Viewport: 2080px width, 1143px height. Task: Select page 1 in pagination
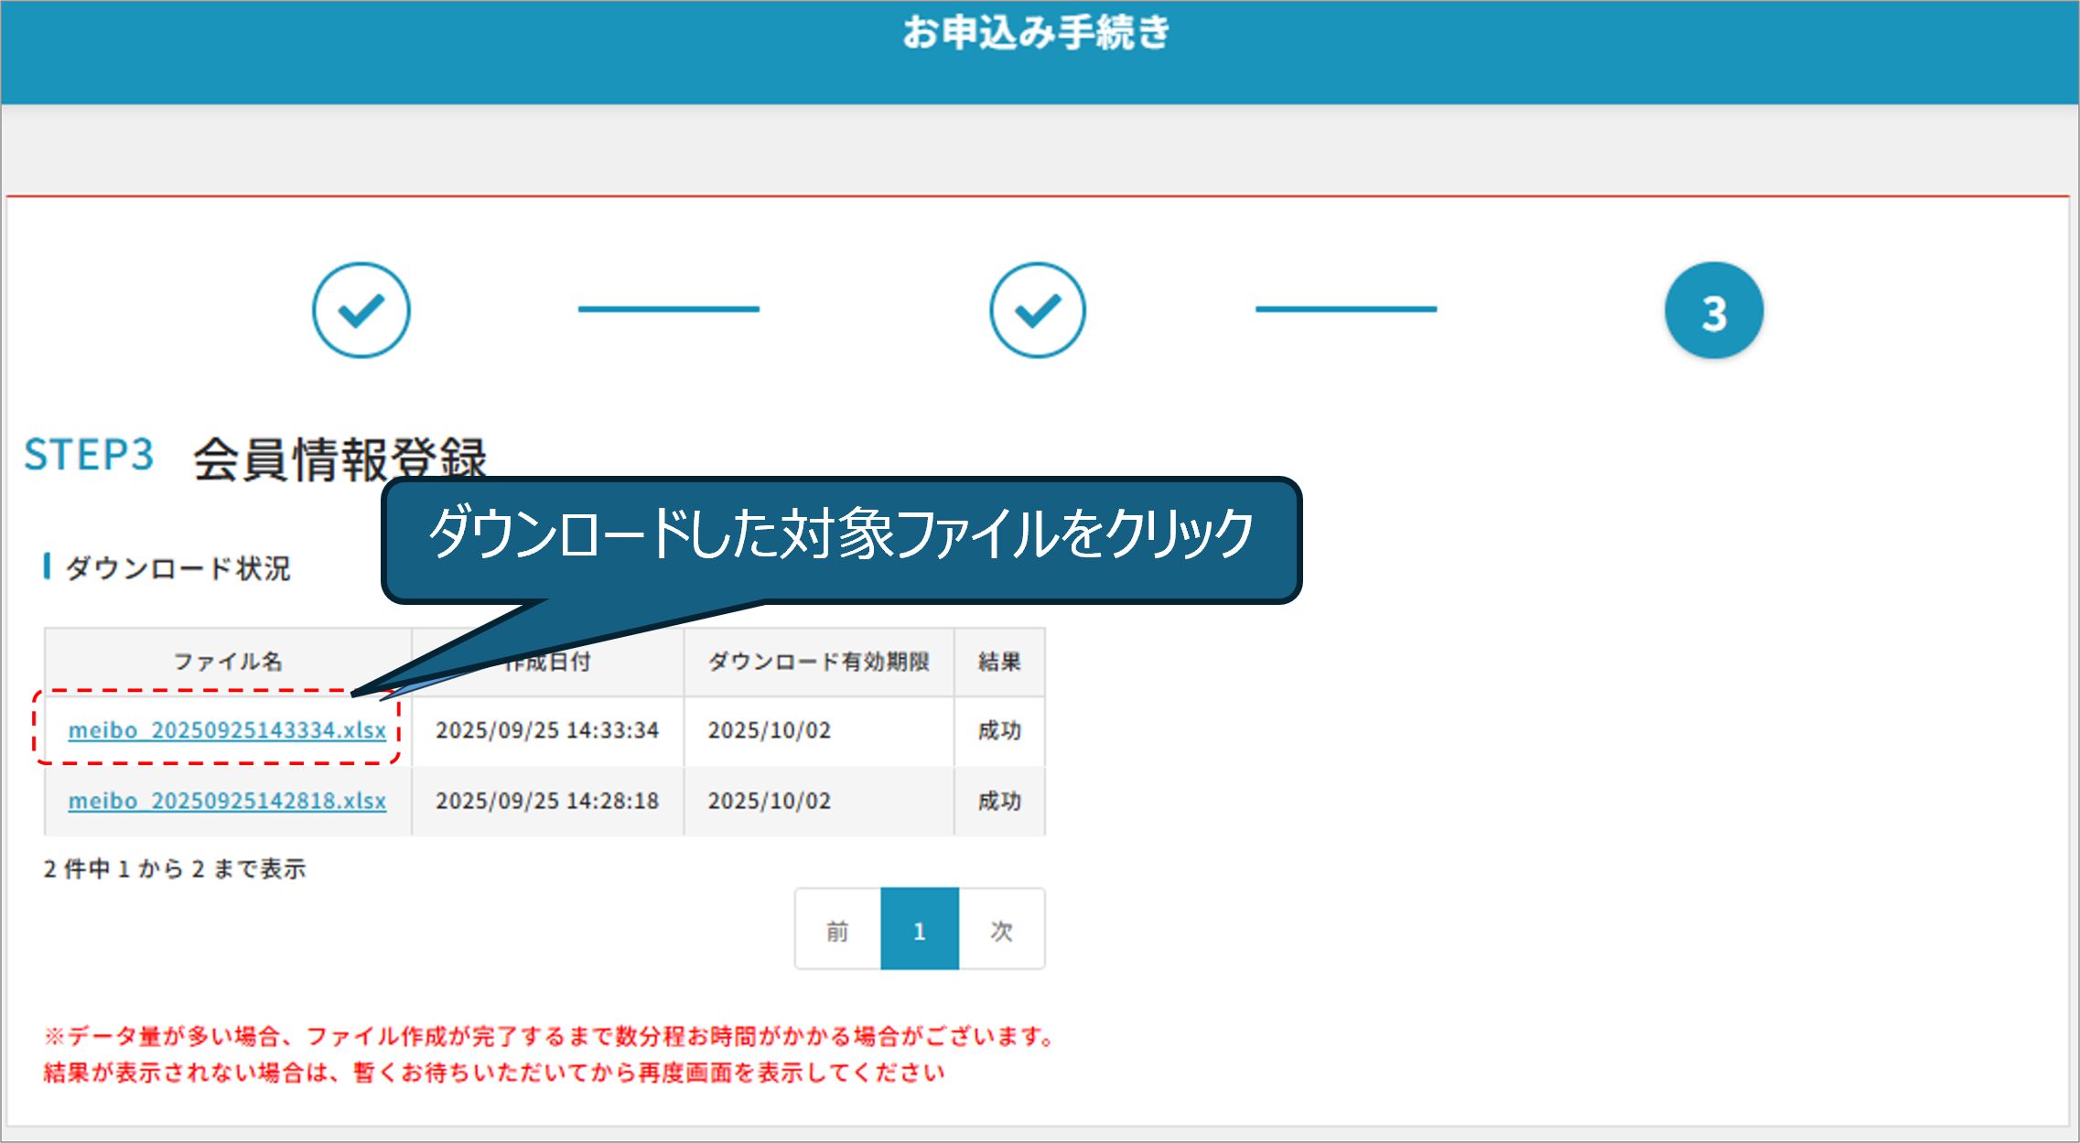[919, 930]
